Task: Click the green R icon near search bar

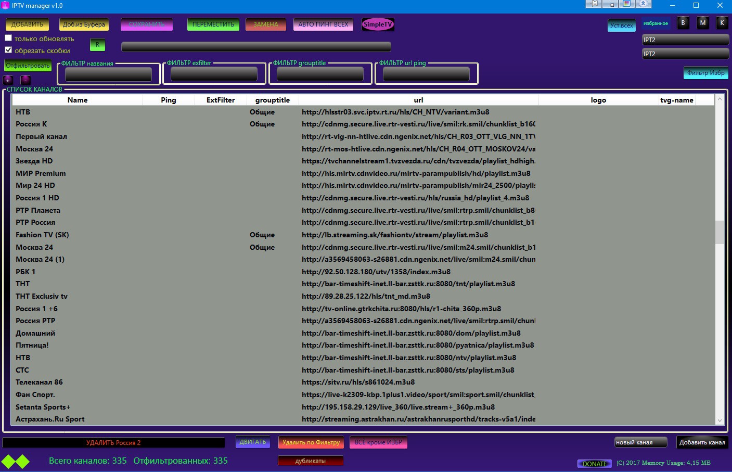Action: coord(97,45)
